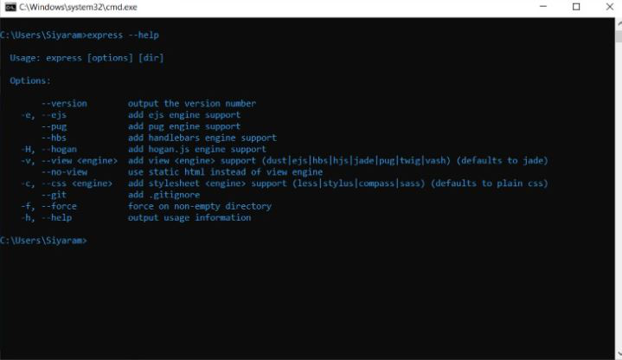Click the --git option text
This screenshot has height=360, width=622.
pos(54,195)
